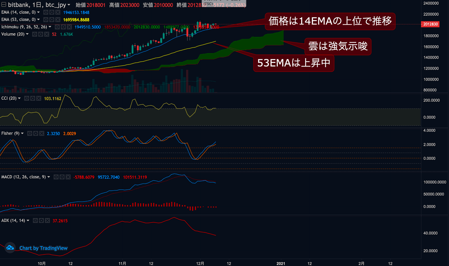The image size is (449, 266).
Task: Click the 2021 marker on the time axis
Action: [x=281, y=263]
